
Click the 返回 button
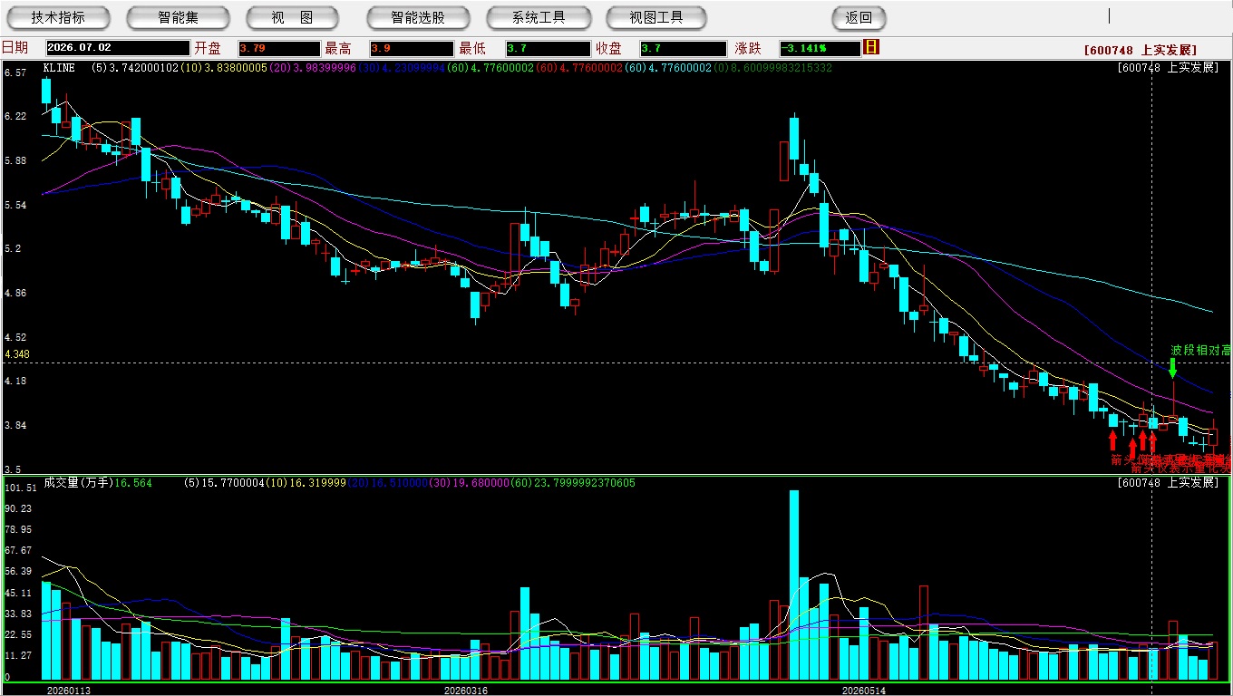click(x=859, y=17)
